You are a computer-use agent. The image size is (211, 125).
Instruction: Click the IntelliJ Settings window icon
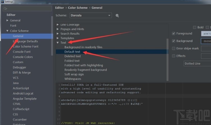(x=2, y=2)
